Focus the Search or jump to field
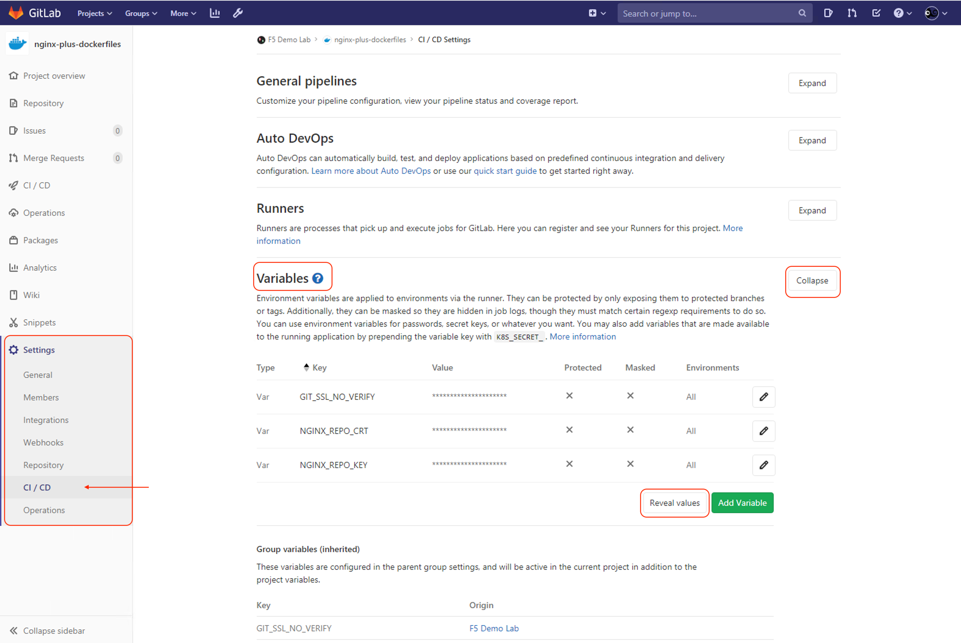Screen dimensions: 961x643 [x=715, y=13]
